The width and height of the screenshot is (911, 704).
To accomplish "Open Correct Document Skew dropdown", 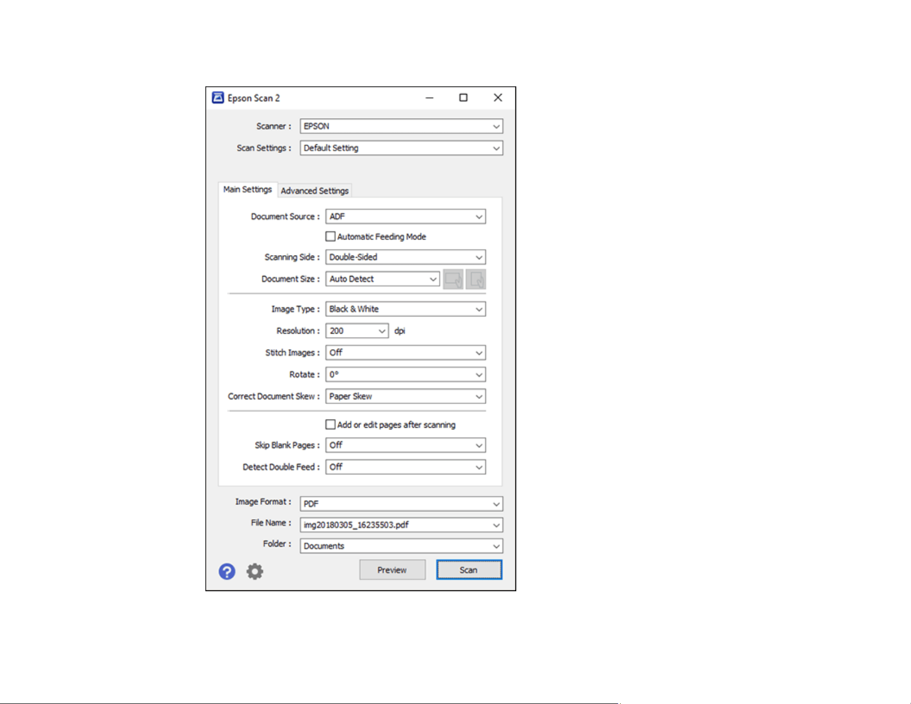I will pyautogui.click(x=406, y=396).
